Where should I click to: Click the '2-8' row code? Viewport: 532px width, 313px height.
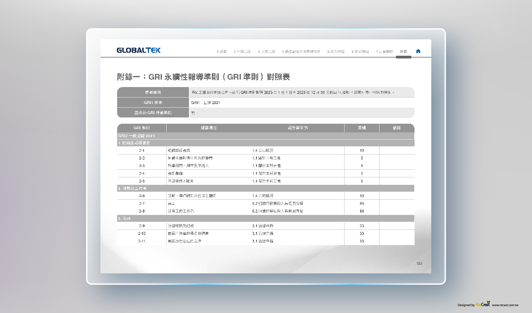[x=142, y=211]
